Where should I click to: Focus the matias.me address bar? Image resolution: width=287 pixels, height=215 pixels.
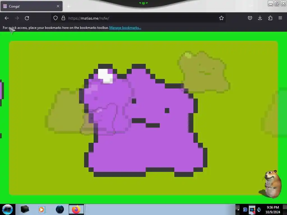click(x=138, y=18)
